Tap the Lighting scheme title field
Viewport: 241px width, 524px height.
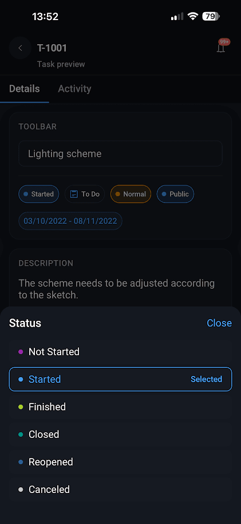coord(120,154)
